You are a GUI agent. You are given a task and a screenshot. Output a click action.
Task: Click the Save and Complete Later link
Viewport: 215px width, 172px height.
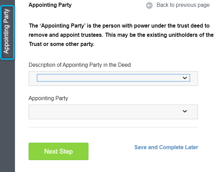[x=166, y=147]
